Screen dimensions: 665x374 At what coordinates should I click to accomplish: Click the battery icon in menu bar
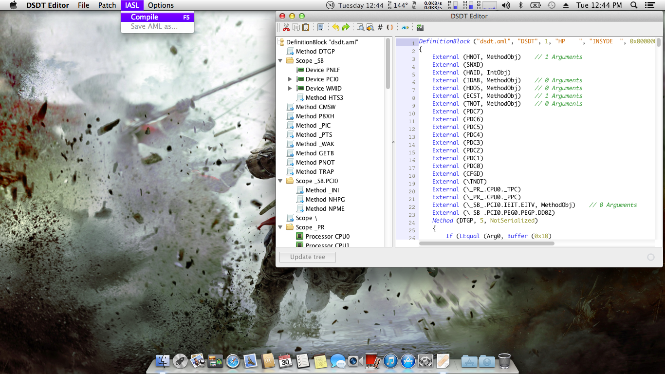coord(536,5)
